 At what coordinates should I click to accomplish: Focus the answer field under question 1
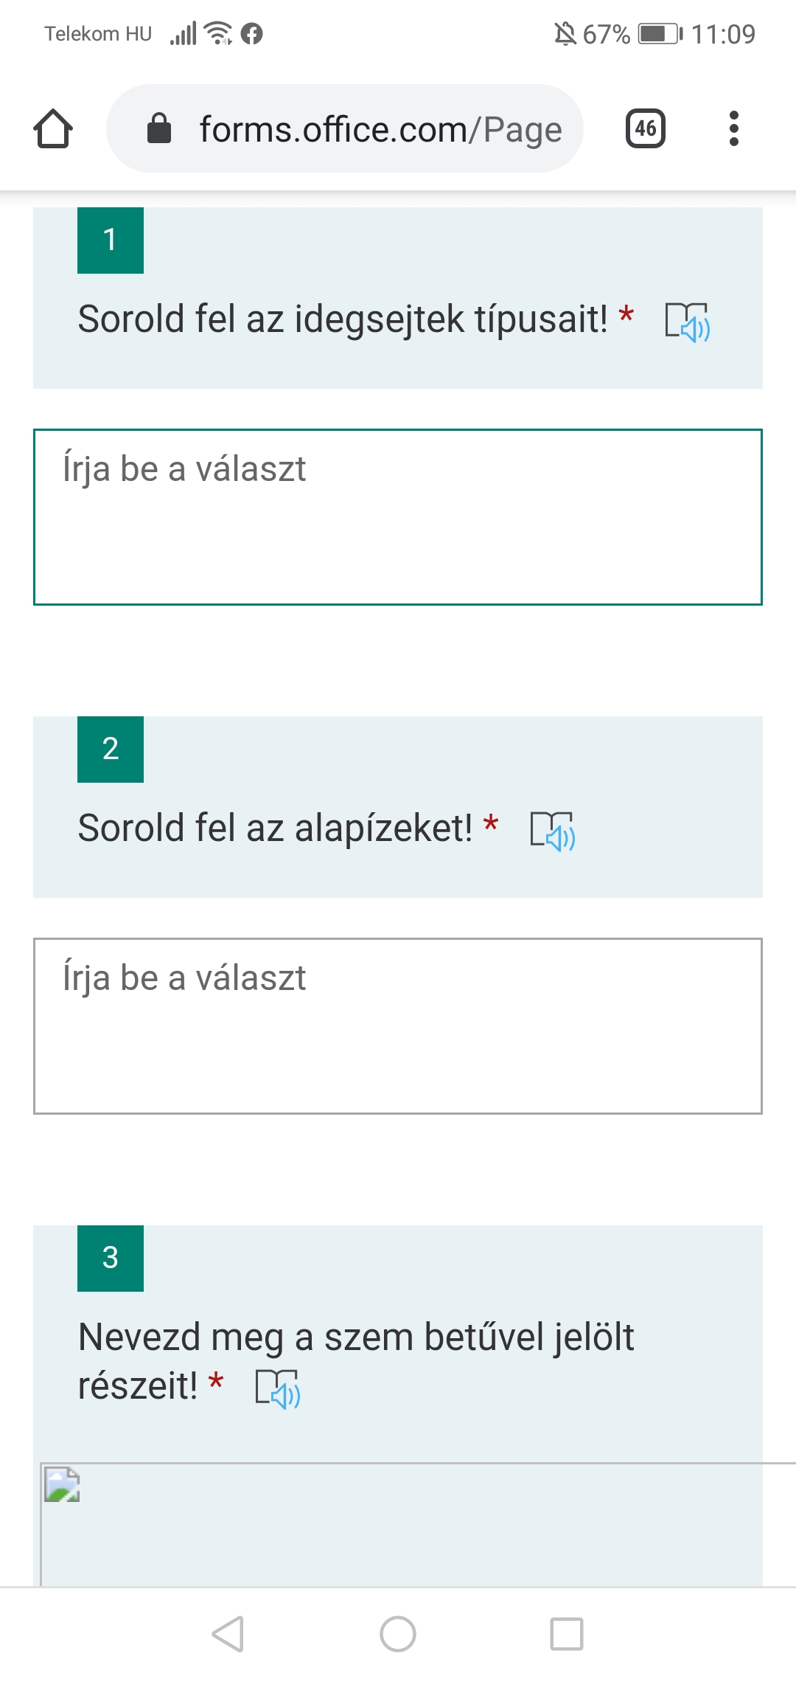398,516
